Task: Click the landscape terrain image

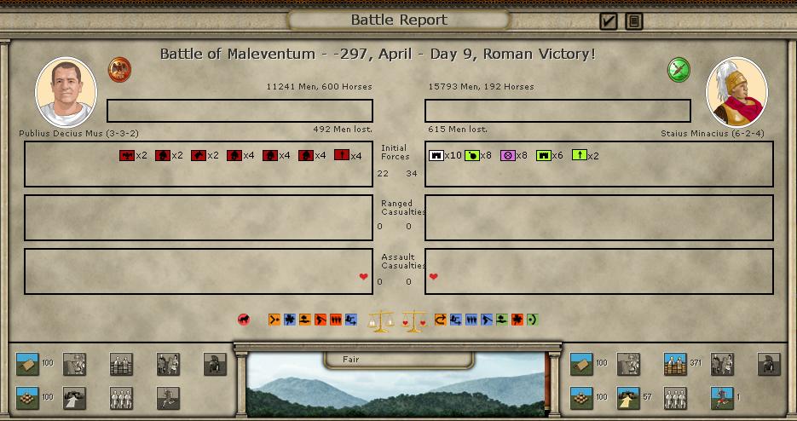Action: pyautogui.click(x=396, y=394)
